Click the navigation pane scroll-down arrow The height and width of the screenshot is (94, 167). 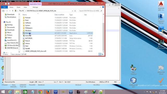[x=19, y=52]
